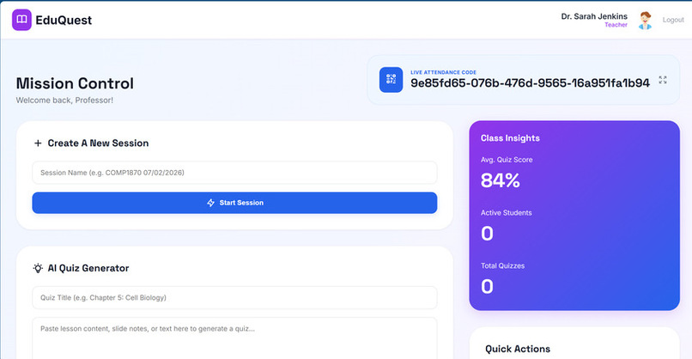Click the Welcome back, Professor! text

point(64,100)
